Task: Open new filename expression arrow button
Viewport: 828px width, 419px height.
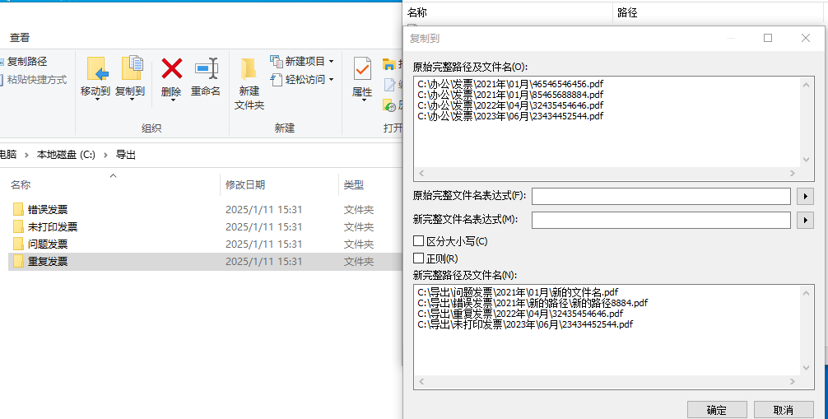Action: click(805, 220)
